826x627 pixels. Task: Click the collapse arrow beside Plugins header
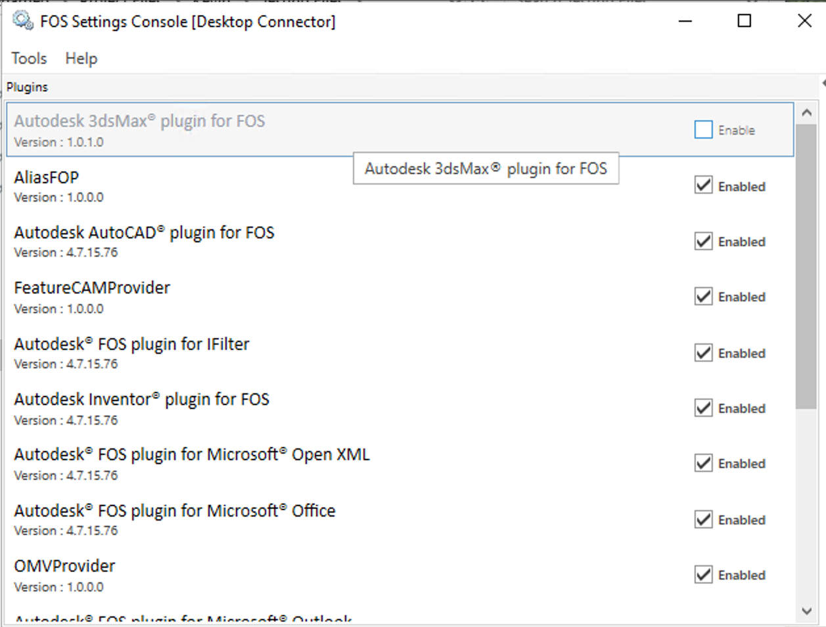[822, 84]
